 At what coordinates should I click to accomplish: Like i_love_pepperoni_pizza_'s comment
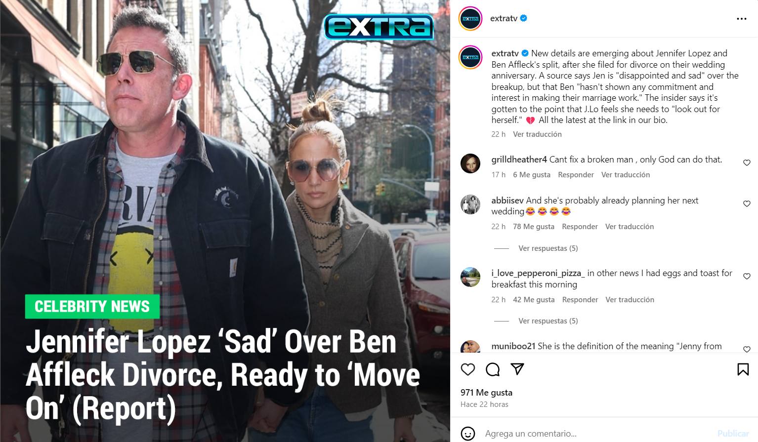[747, 277]
